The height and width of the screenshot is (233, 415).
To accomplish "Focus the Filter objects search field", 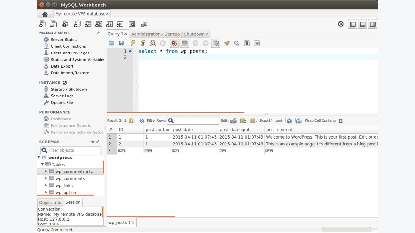I will point(71,150).
